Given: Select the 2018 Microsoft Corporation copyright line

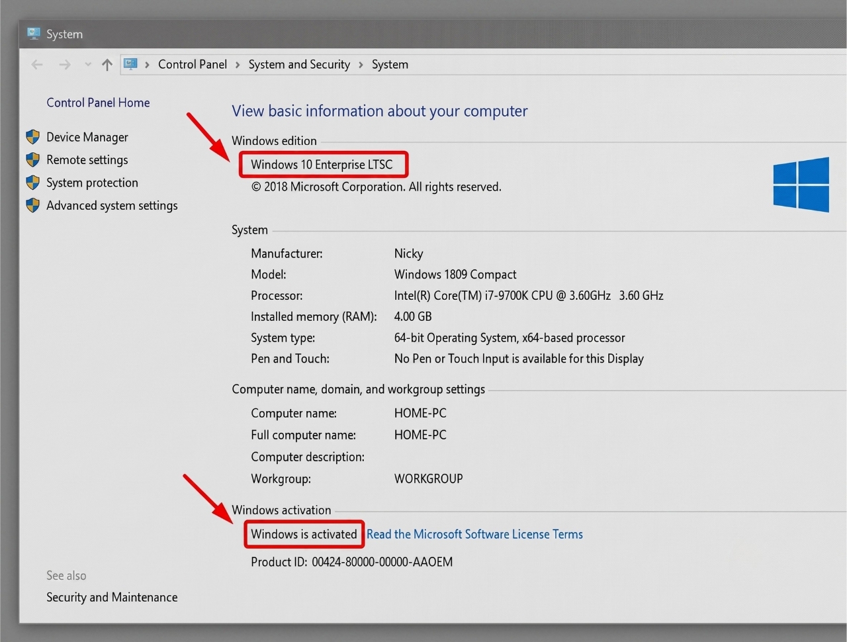Looking at the screenshot, I should click(x=376, y=187).
